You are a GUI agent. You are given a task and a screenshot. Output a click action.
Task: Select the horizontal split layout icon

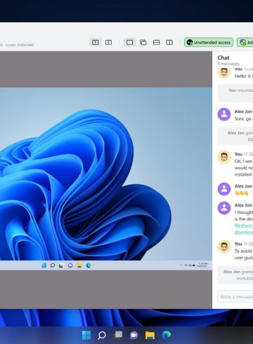tap(156, 42)
